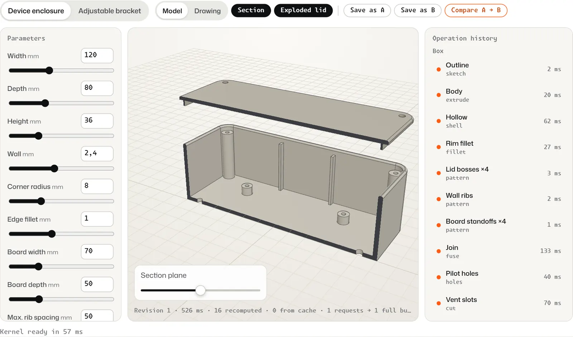The height and width of the screenshot is (337, 573).
Task: Select the Outline sketch operation
Action: click(499, 69)
